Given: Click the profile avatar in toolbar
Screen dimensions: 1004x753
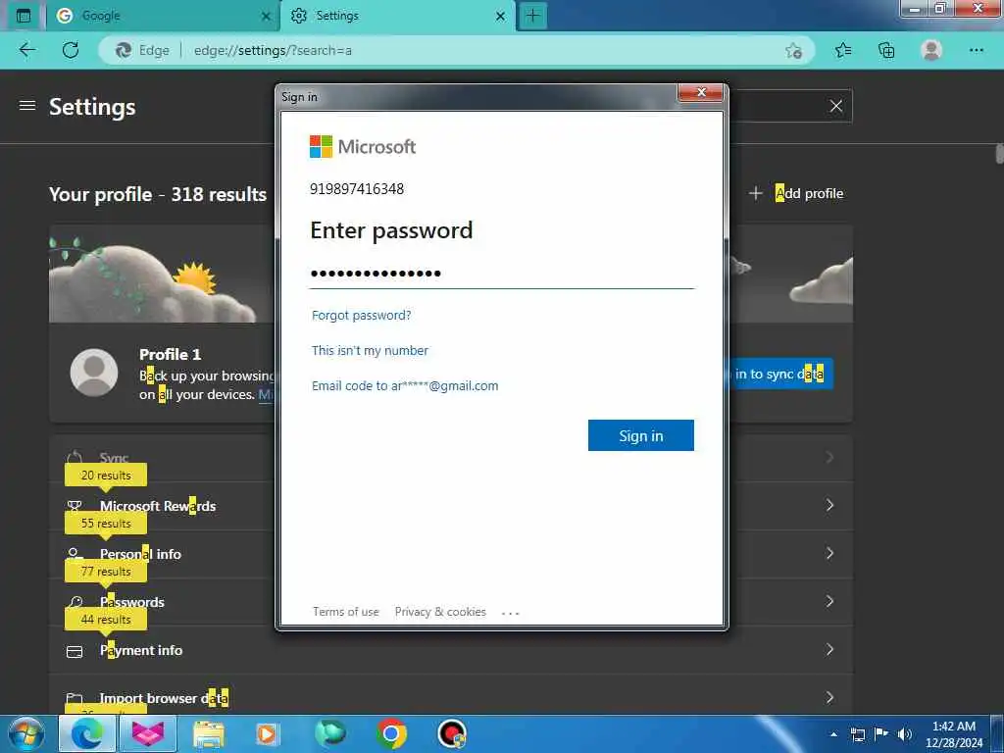Looking at the screenshot, I should [931, 50].
